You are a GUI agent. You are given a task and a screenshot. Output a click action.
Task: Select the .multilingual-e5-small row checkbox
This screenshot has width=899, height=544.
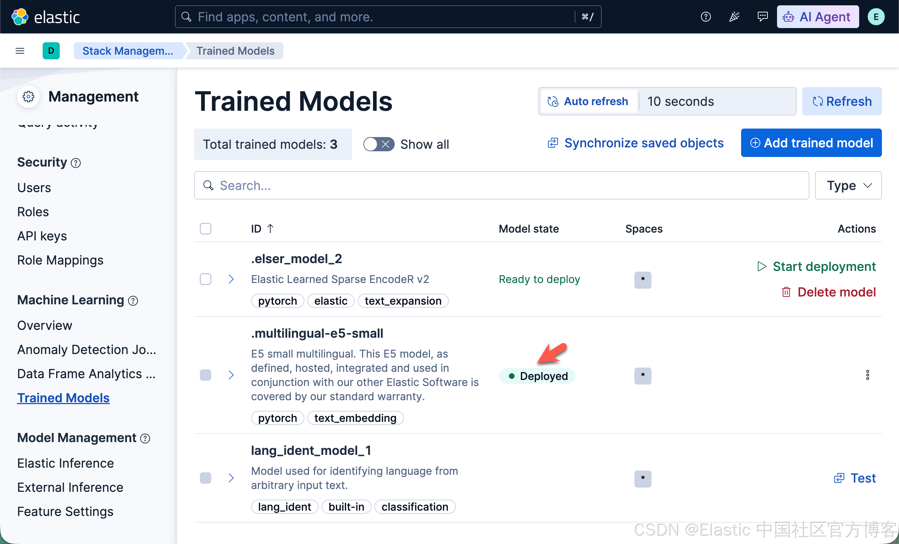tap(206, 375)
